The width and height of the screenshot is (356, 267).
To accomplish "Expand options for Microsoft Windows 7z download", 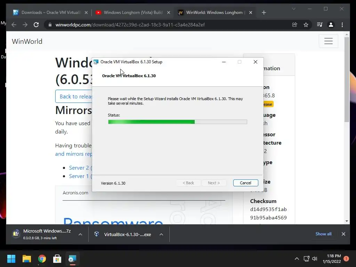I will pos(80,234).
